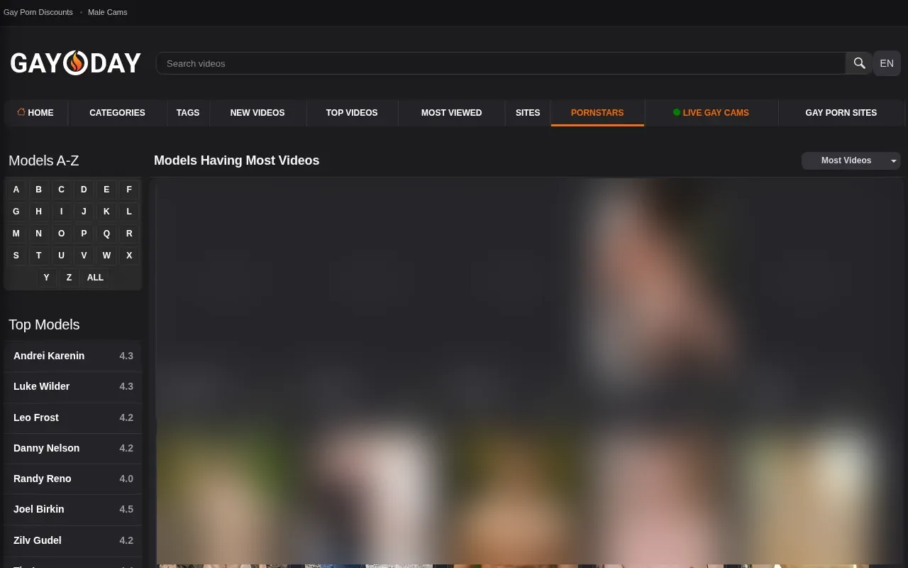Screen dimensions: 908x568
Task: Open the LIVE GAY CAMS menu item
Action: (711, 113)
